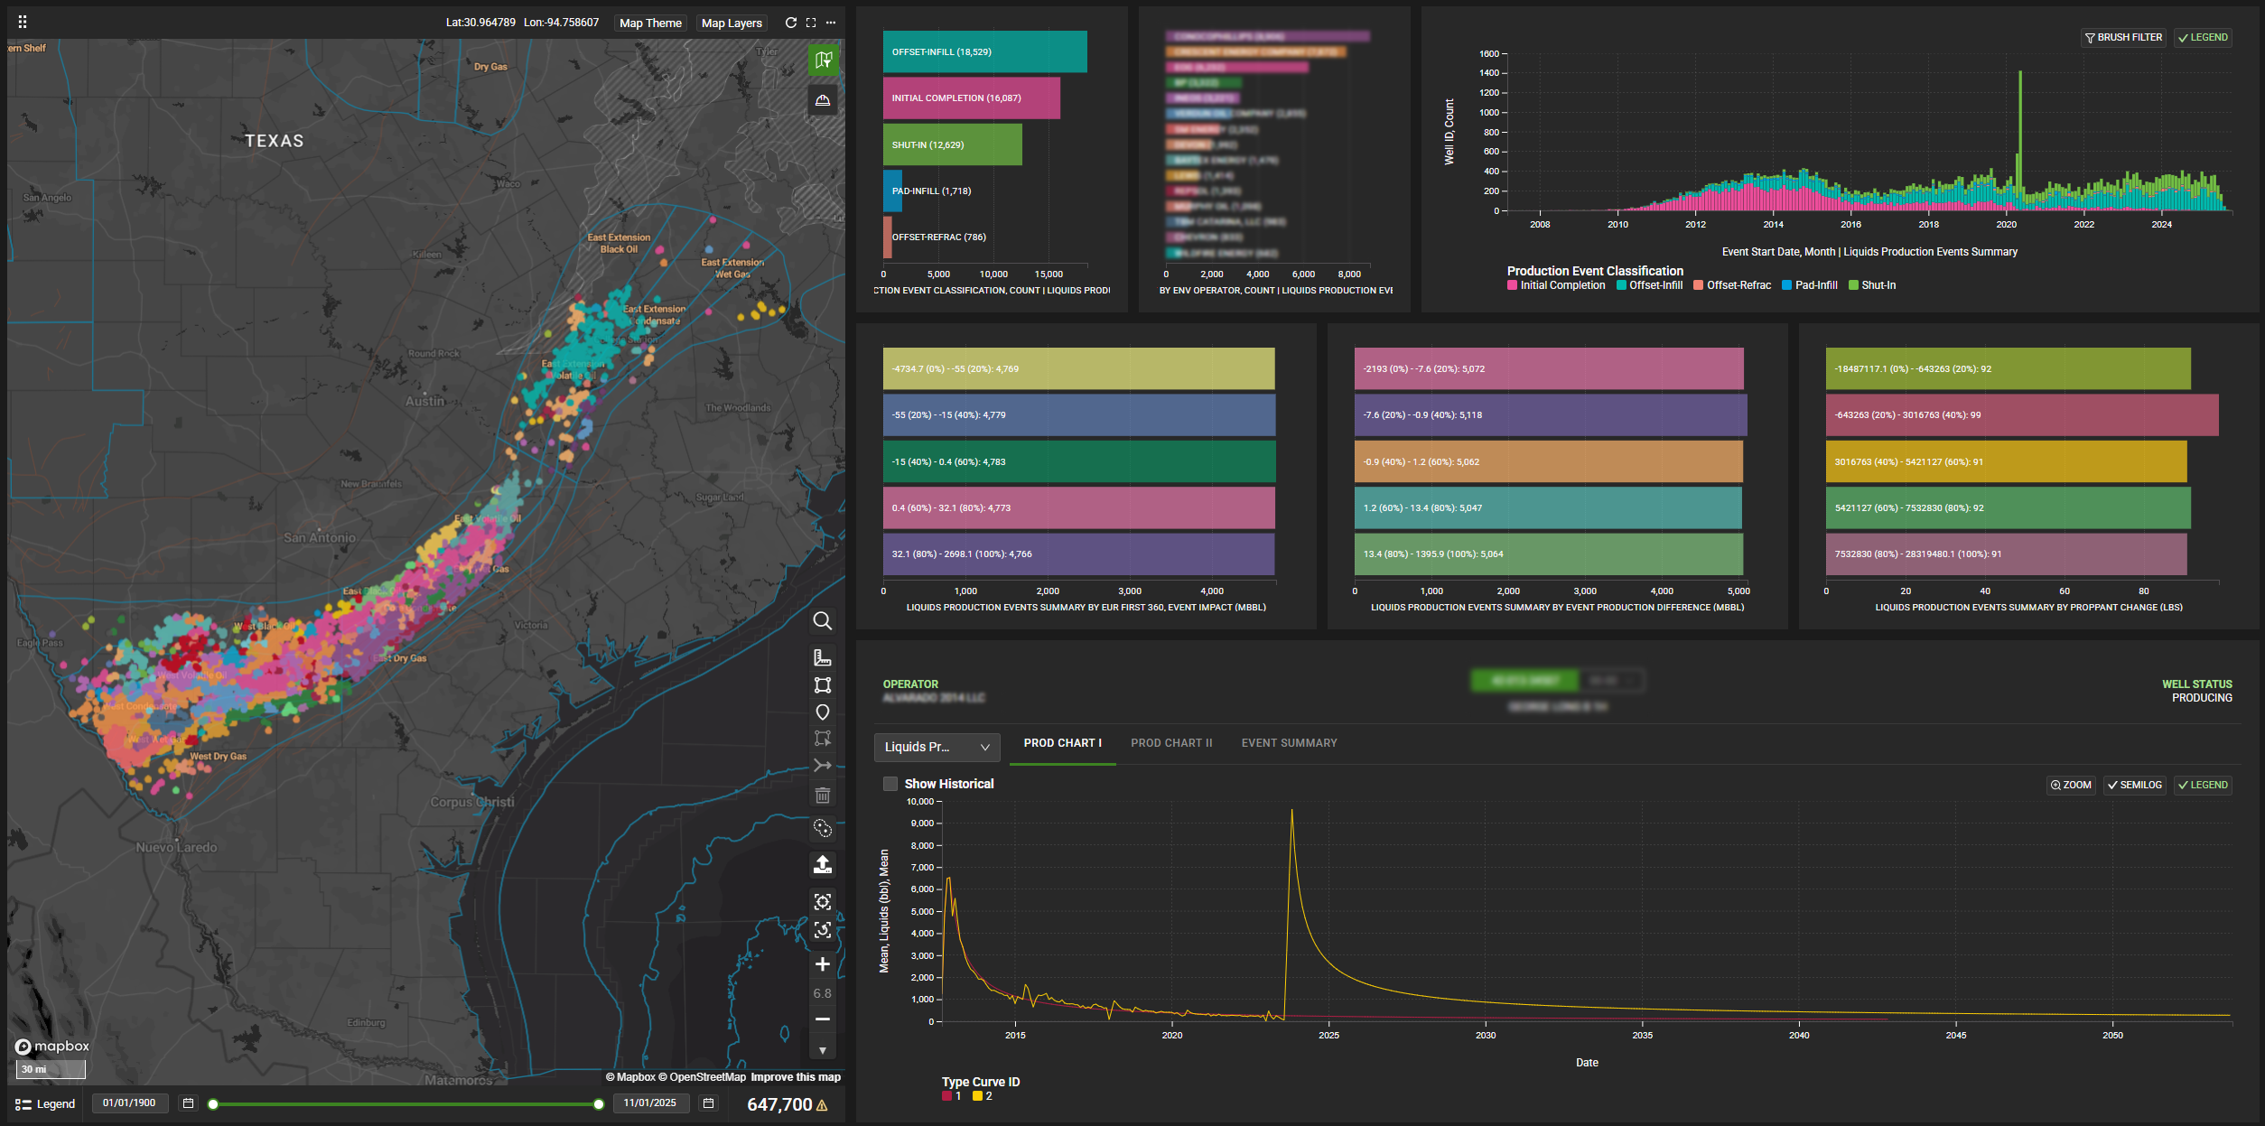Click the map search magnifier icon
This screenshot has height=1126, width=2265.
pos(822,621)
